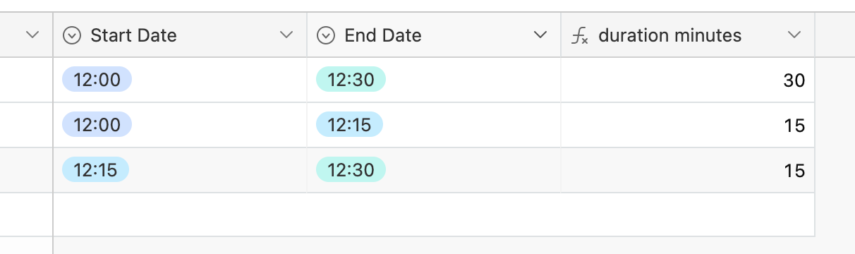The height and width of the screenshot is (254, 855).
Task: Select third row duration cell showing 15
Action: pos(688,171)
